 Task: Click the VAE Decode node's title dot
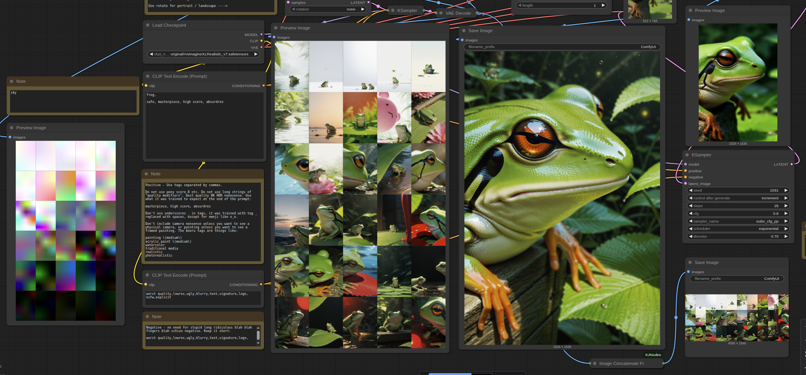coord(441,13)
